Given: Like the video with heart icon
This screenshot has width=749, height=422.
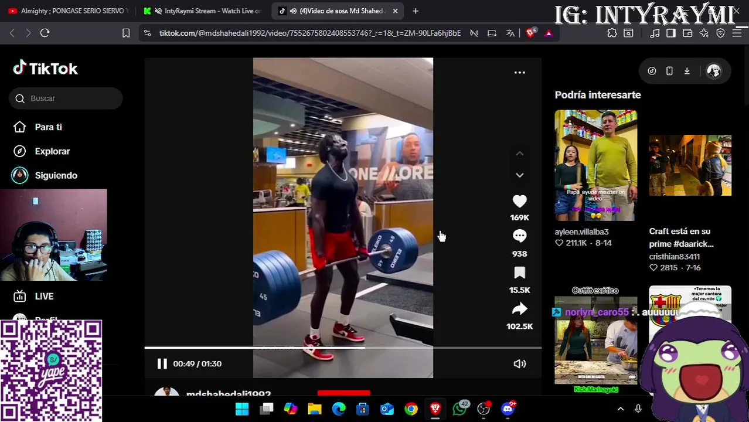Looking at the screenshot, I should coord(519,202).
